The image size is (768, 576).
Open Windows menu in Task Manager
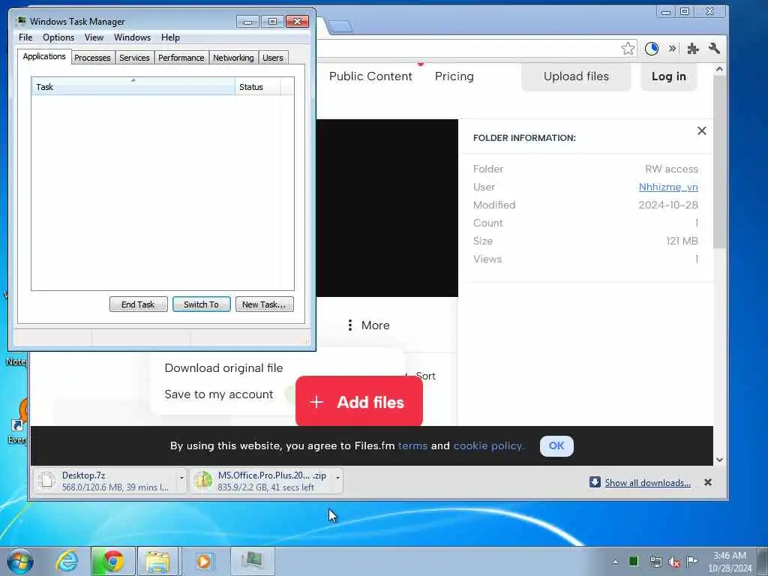coord(132,37)
